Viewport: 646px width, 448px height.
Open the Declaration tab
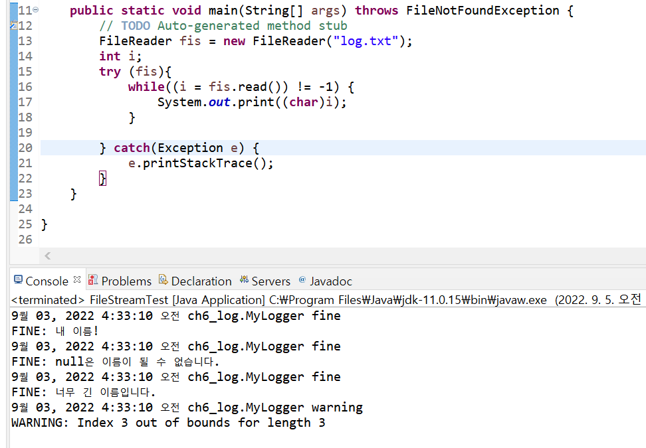click(x=201, y=281)
